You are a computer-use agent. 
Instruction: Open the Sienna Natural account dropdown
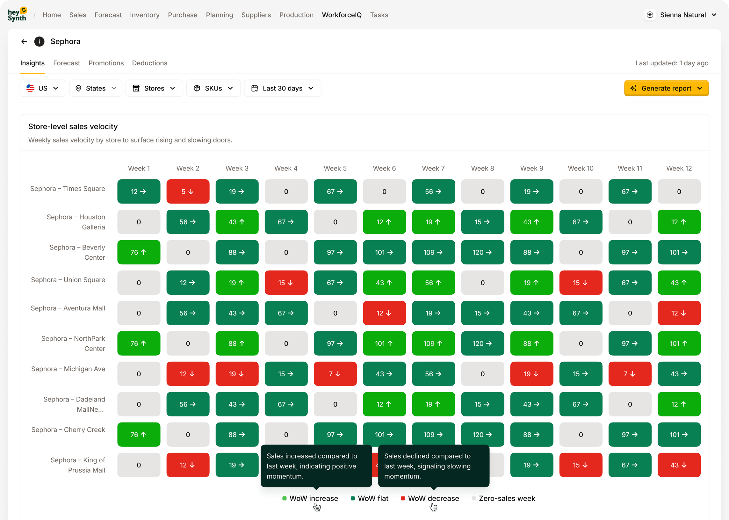click(x=688, y=15)
